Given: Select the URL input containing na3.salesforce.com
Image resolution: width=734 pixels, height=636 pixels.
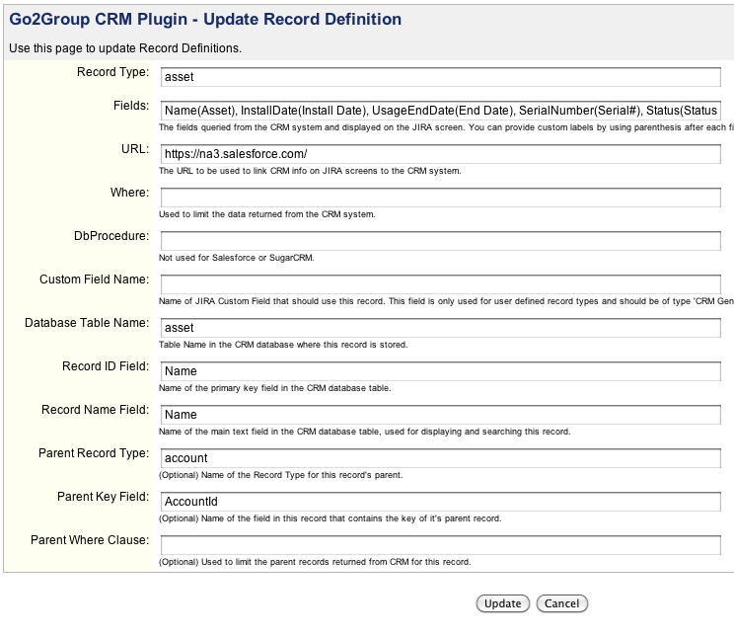Looking at the screenshot, I should pyautogui.click(x=440, y=153).
